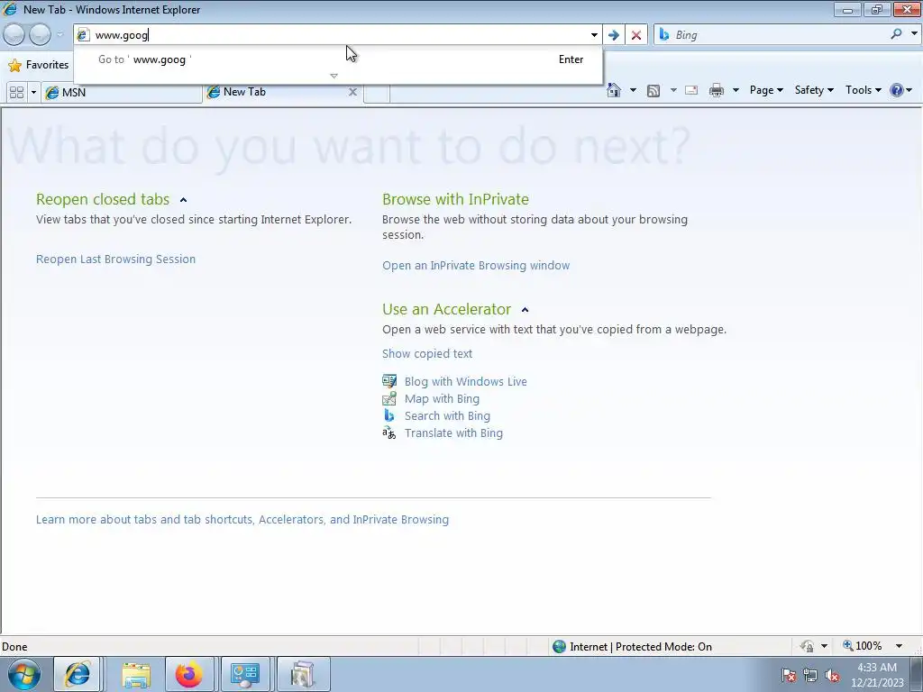
Task: Click the Control Panel taskbar icon
Action: 245,674
